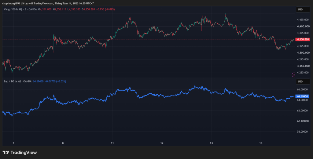The image size is (313, 159).
Task: Click the 62.00000 silver axis label
Action: pyautogui.click(x=303, y=111)
